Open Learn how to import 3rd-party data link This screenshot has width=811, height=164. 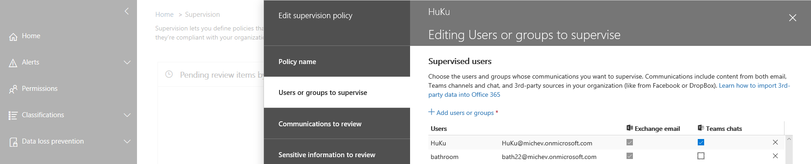754,85
